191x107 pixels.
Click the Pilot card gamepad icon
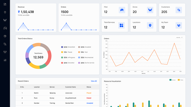coord(122,10)
